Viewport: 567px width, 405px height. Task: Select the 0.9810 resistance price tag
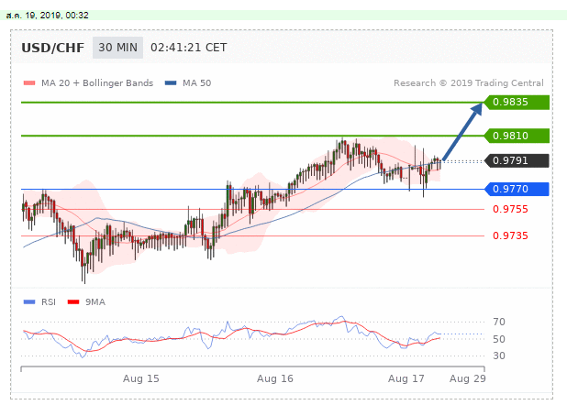coord(517,136)
